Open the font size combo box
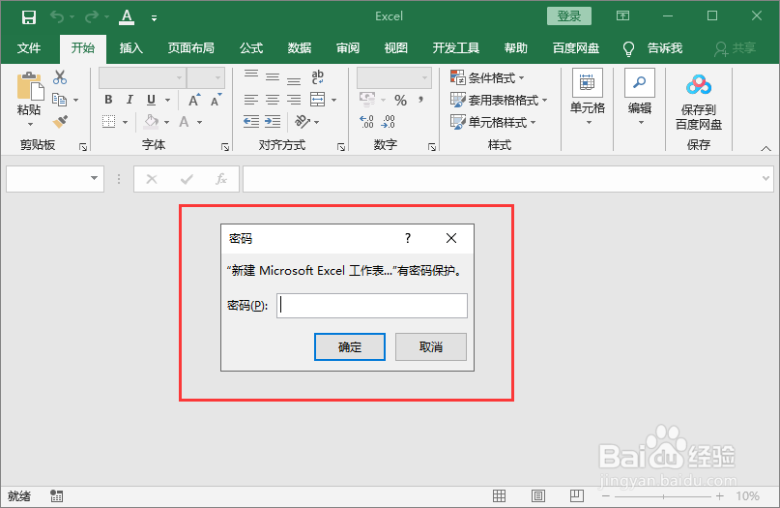The image size is (780, 508). [206, 77]
